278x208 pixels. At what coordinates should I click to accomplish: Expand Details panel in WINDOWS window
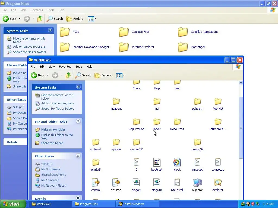pyautogui.click(x=78, y=198)
